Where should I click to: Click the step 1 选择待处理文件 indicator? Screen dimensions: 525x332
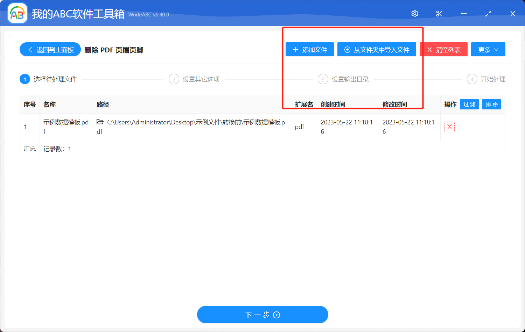pos(24,79)
